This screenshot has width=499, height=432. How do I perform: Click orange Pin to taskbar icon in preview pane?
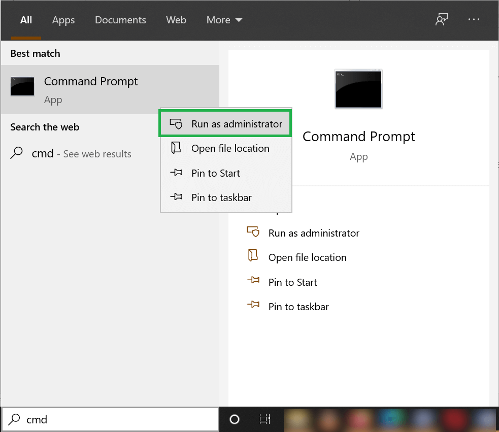pyautogui.click(x=253, y=305)
